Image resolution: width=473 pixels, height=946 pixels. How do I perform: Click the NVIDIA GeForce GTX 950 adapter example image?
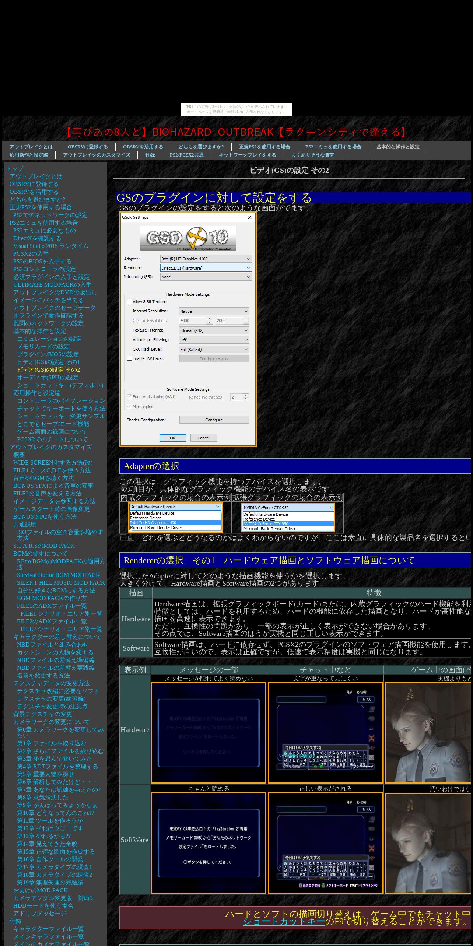[288, 518]
